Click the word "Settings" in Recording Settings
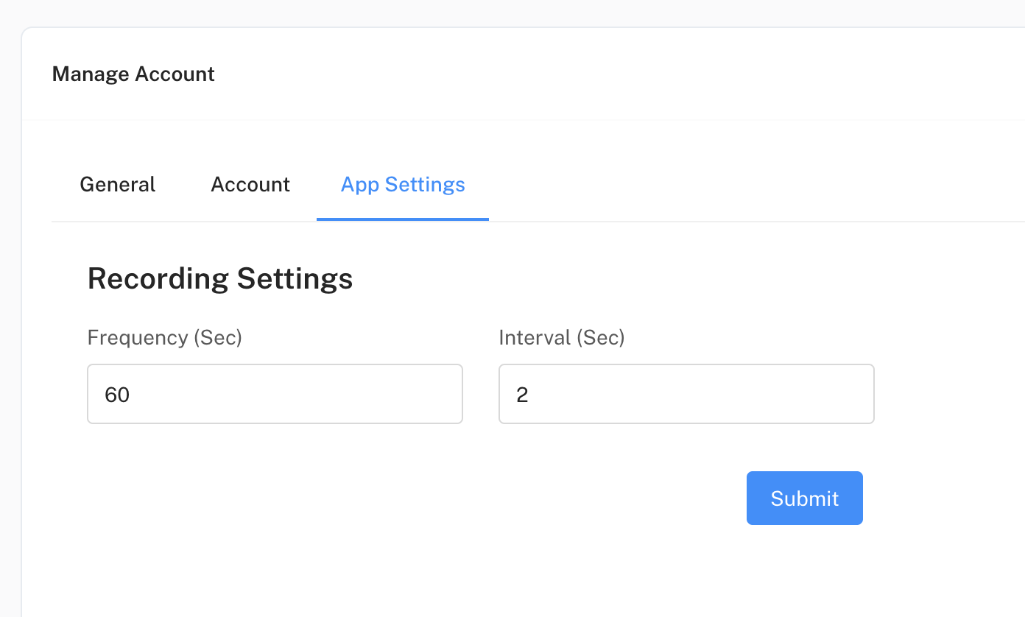This screenshot has height=617, width=1025. pos(295,279)
